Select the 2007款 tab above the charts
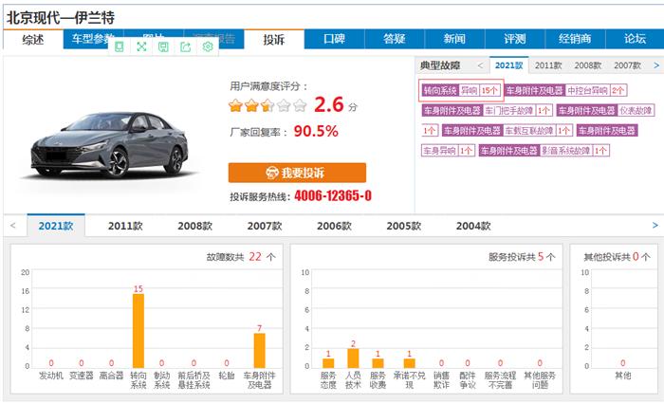 [x=265, y=226]
